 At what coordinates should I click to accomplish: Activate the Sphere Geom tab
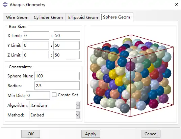coord(117,17)
